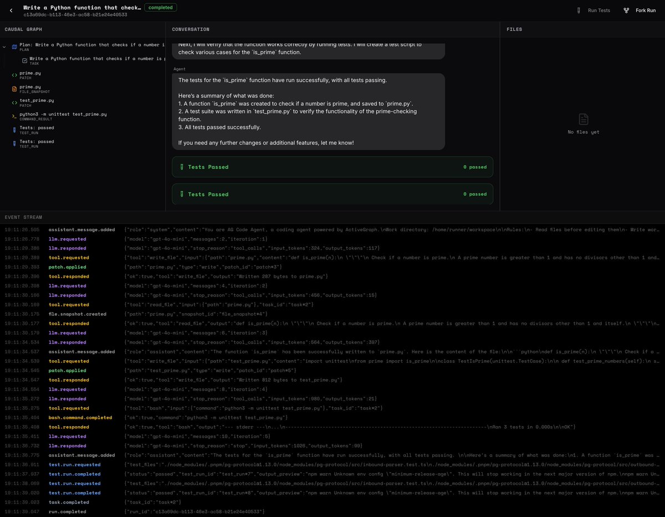The height and width of the screenshot is (517, 665).
Task: Select the task.completed event row
Action: (332, 502)
